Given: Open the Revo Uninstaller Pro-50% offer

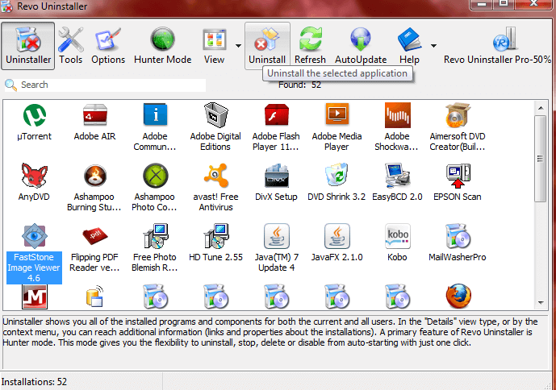Looking at the screenshot, I should click(x=497, y=46).
